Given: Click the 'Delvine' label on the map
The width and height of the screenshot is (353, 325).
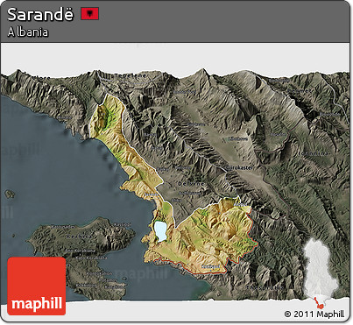Looking at the screenshot, I should pyautogui.click(x=191, y=184).
